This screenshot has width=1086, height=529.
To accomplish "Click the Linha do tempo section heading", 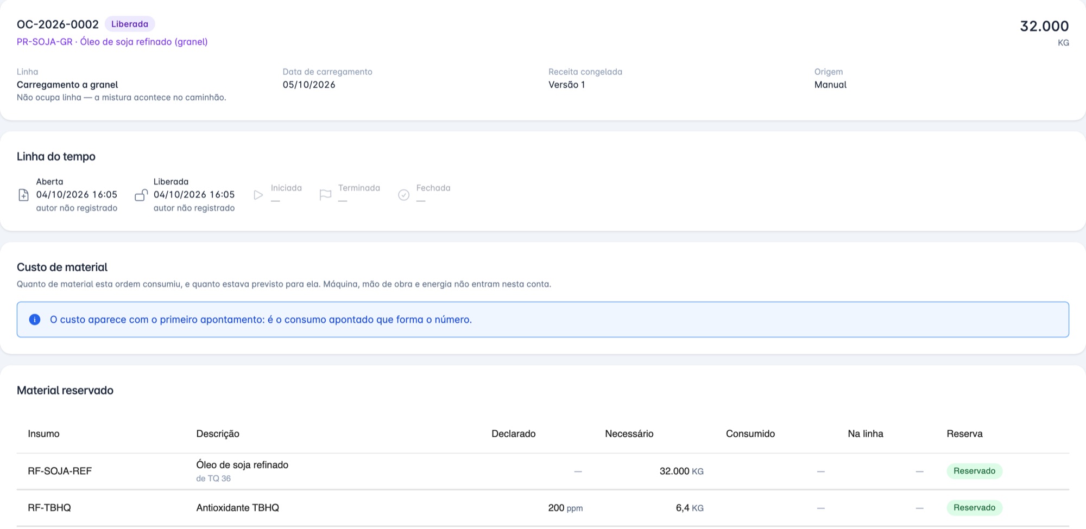I will point(56,157).
